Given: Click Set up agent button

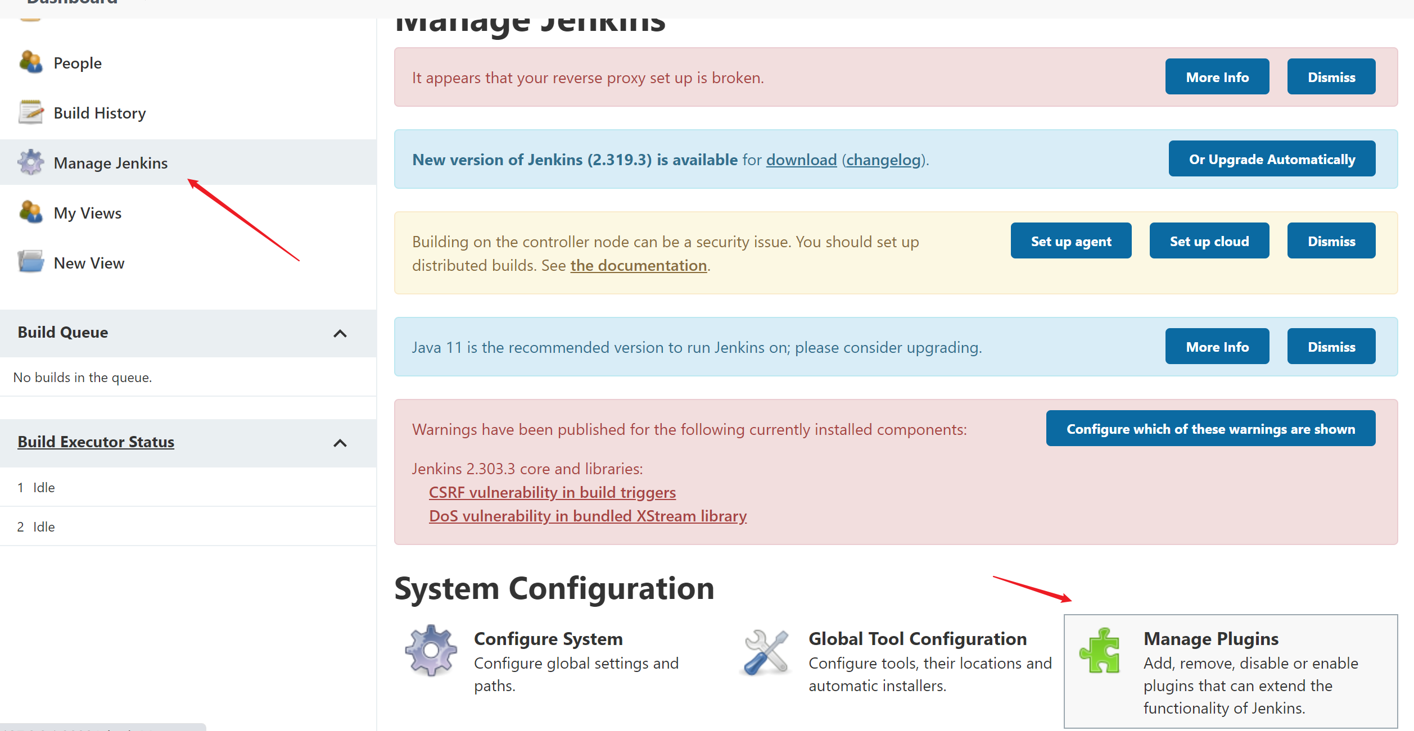Looking at the screenshot, I should [x=1070, y=241].
